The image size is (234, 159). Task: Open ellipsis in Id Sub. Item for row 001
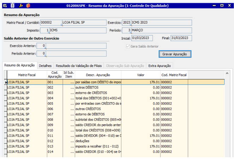coord(72,82)
